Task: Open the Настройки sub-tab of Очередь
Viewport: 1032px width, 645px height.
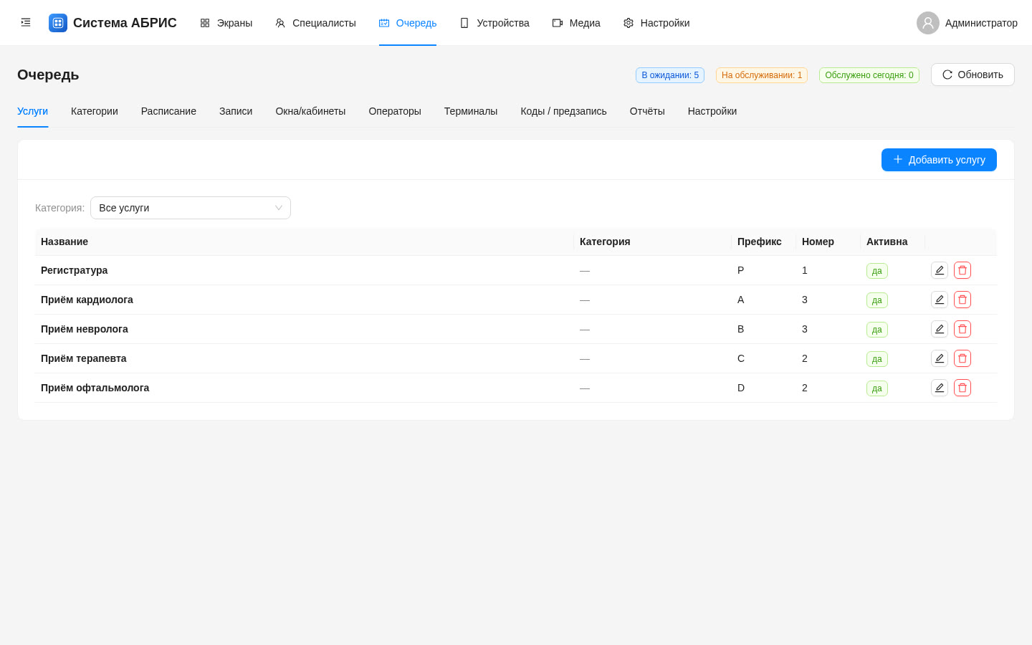Action: point(712,111)
